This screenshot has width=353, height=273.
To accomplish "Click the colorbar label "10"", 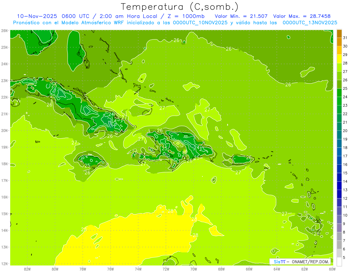I will 345,215.
